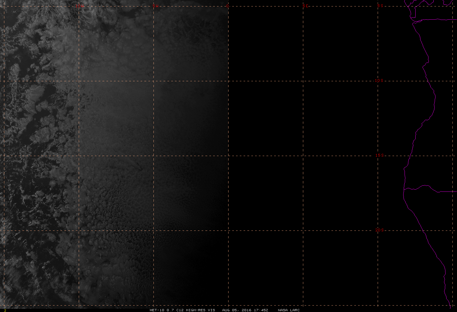457x312 pixels.
Task: Click the 20S latitude label
Action: pos(380,230)
